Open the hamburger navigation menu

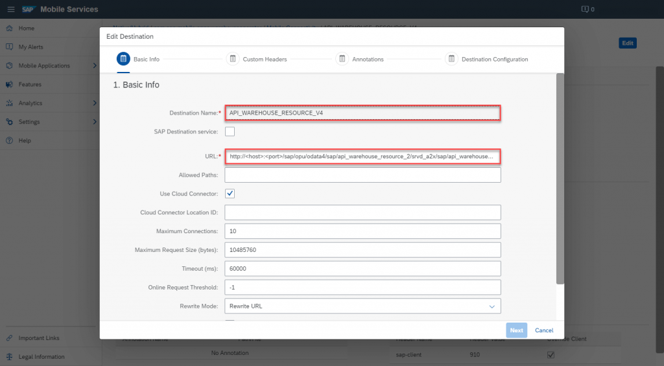[x=11, y=9]
